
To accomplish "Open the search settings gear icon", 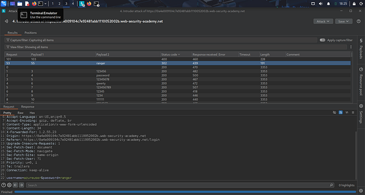I will (9, 185).
